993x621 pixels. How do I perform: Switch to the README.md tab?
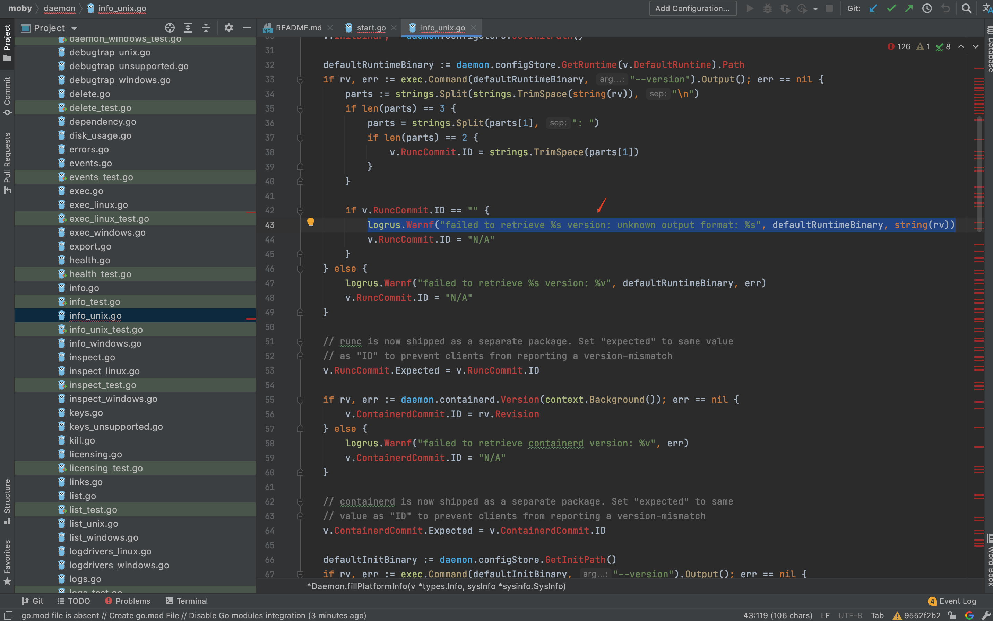pos(298,28)
